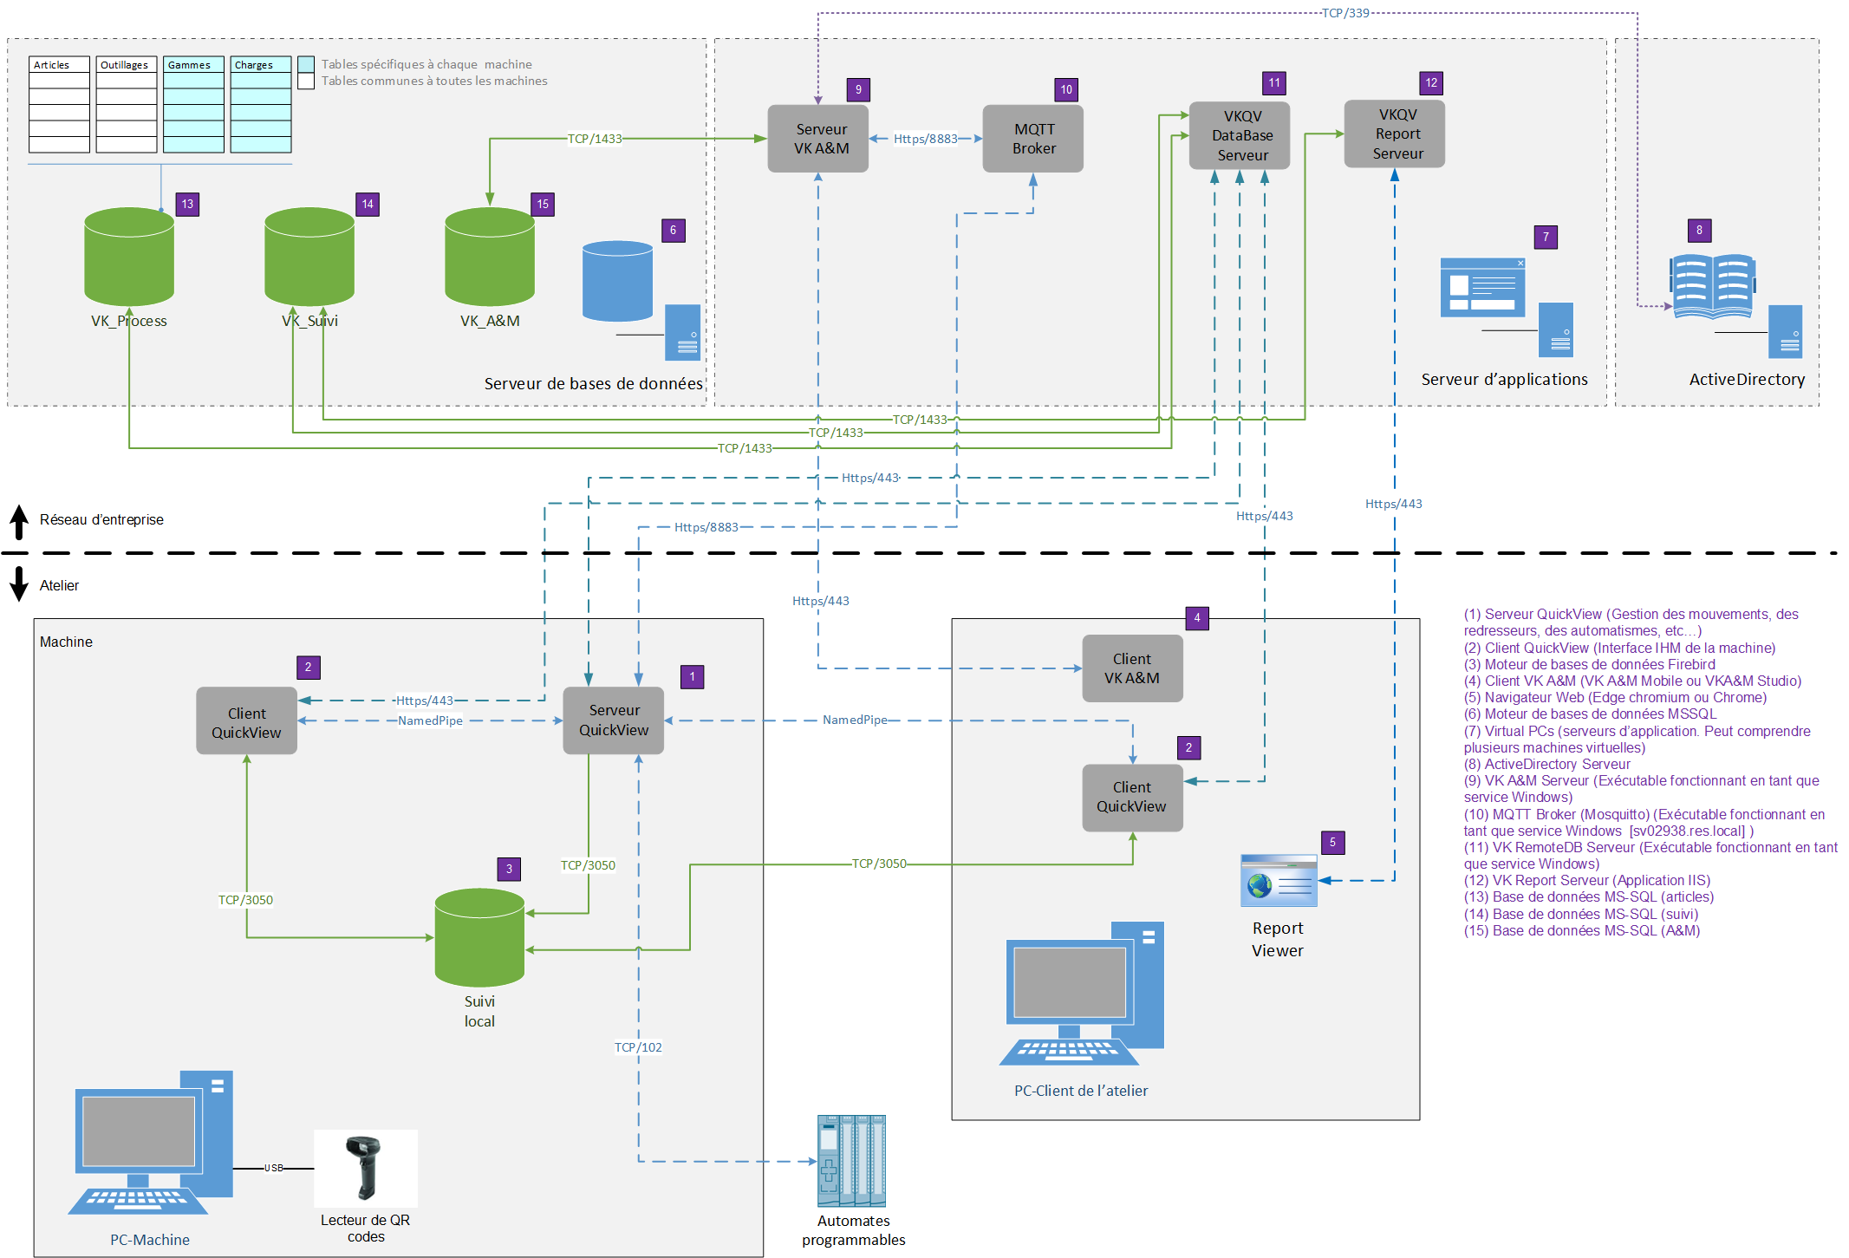
Task: Click the purple number 9 badge
Action: (x=857, y=89)
